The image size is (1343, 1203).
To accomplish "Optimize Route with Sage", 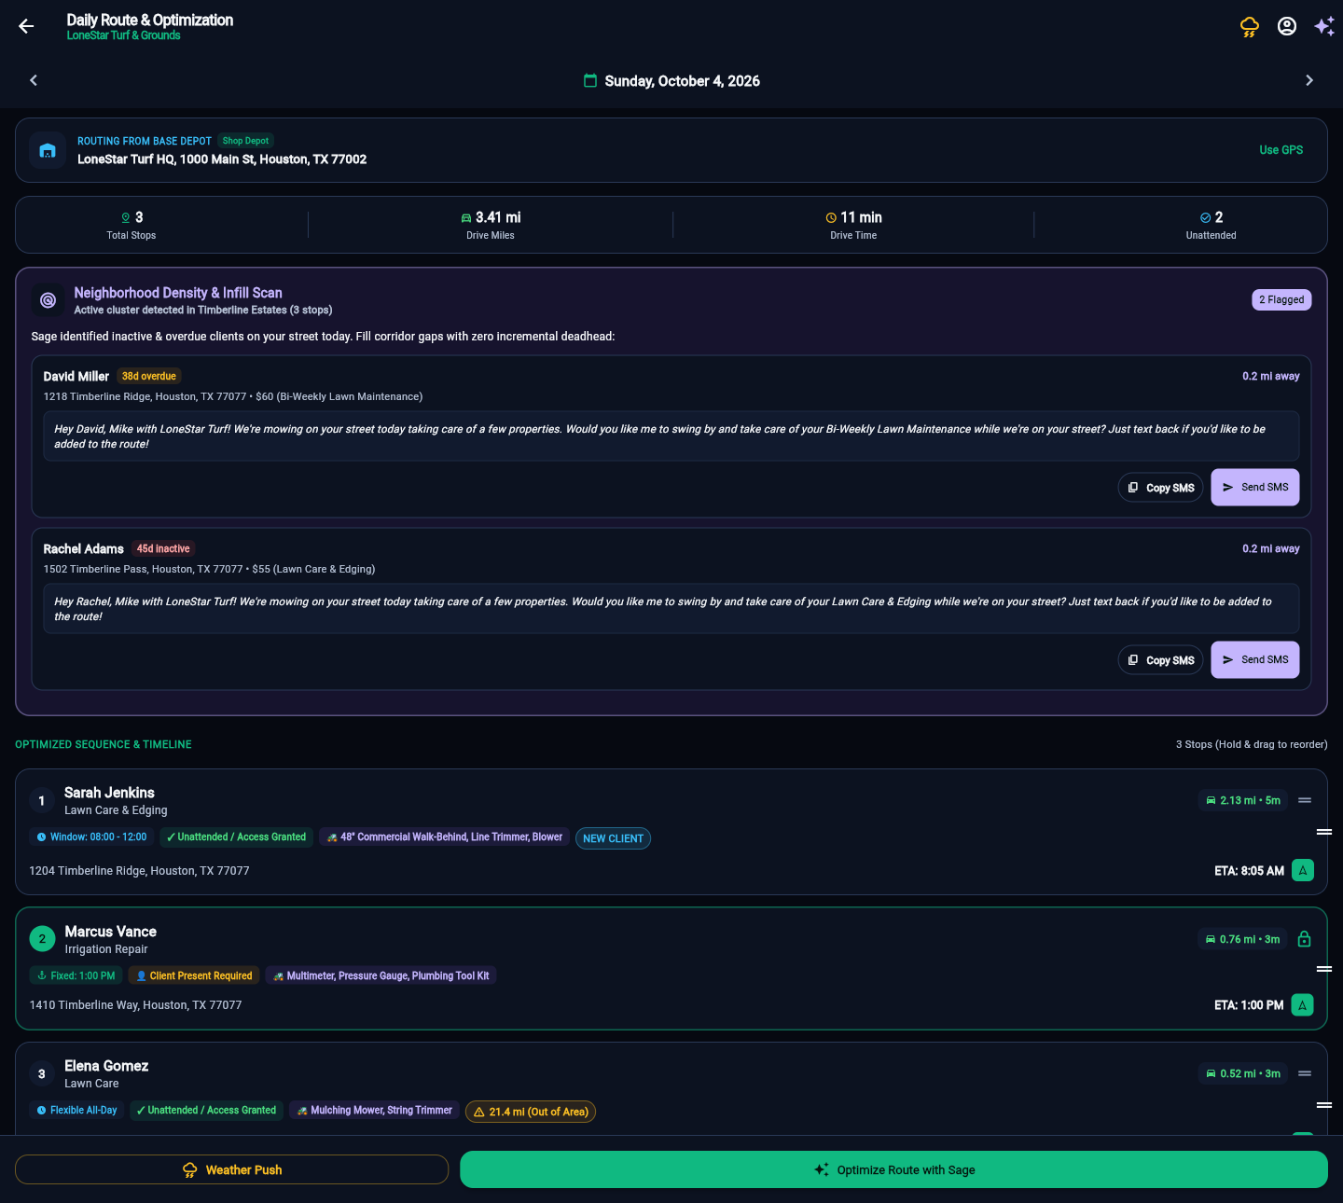I will (x=893, y=1169).
